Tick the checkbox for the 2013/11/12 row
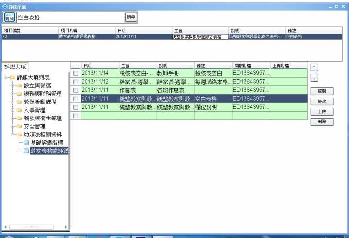This screenshot has width=349, height=238. tap(76, 82)
